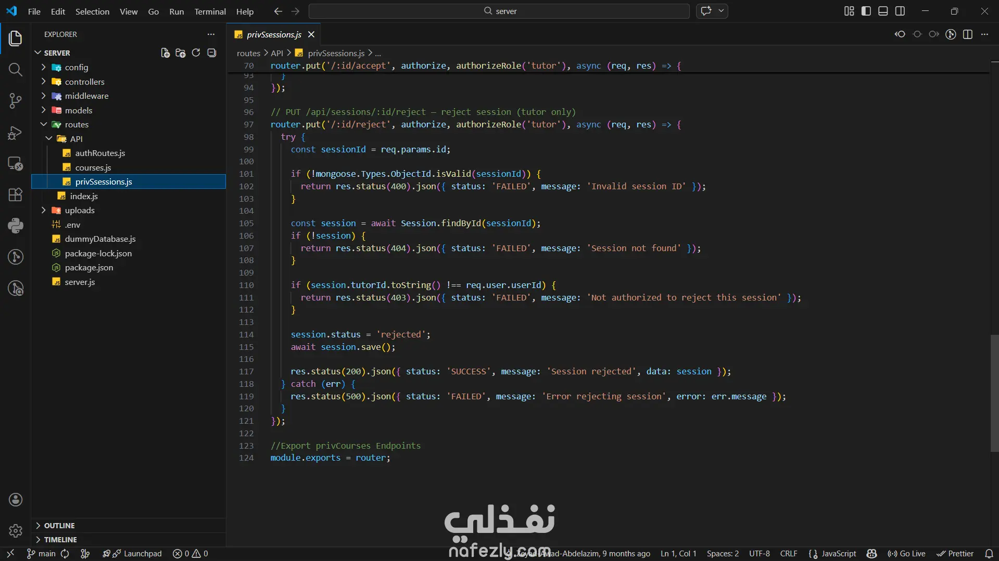Toggle the secondary side bar
The width and height of the screenshot is (999, 561).
900,11
